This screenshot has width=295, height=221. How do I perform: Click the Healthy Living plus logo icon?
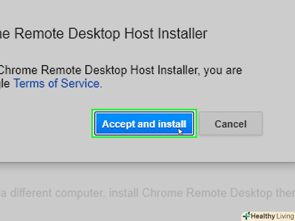[x=246, y=216]
